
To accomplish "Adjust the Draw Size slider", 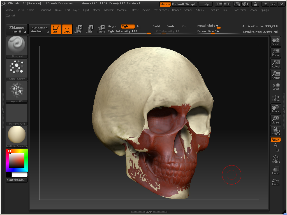I will (x=213, y=33).
